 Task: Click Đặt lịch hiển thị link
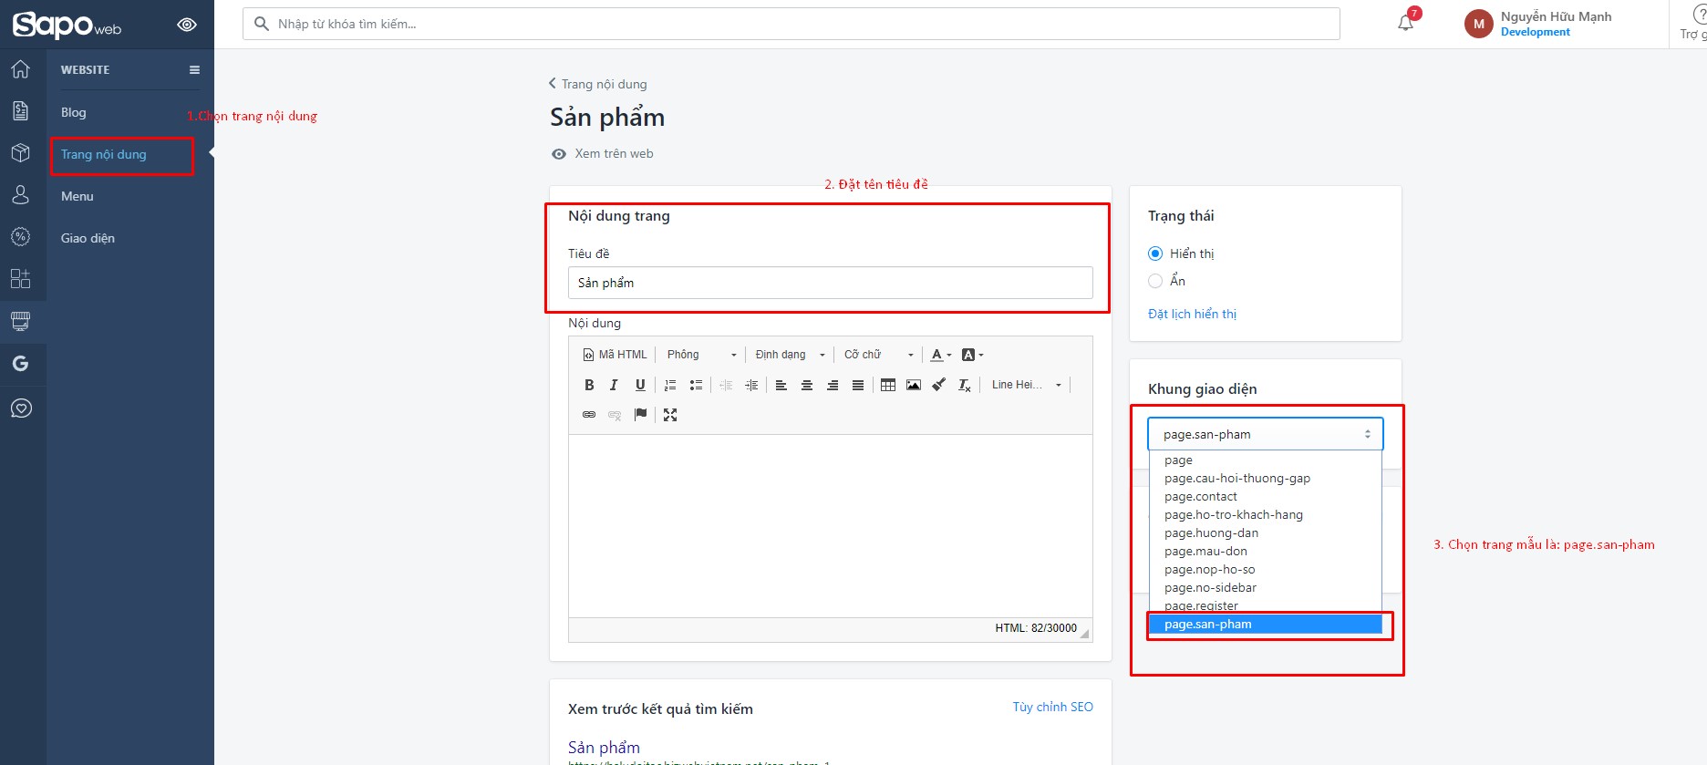[x=1192, y=314]
